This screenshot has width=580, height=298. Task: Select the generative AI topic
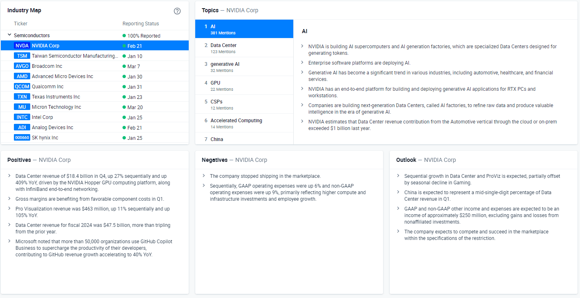(x=244, y=67)
